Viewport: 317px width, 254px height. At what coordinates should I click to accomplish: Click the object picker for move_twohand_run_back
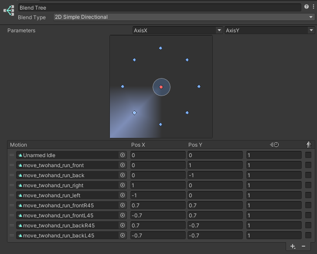(123, 175)
